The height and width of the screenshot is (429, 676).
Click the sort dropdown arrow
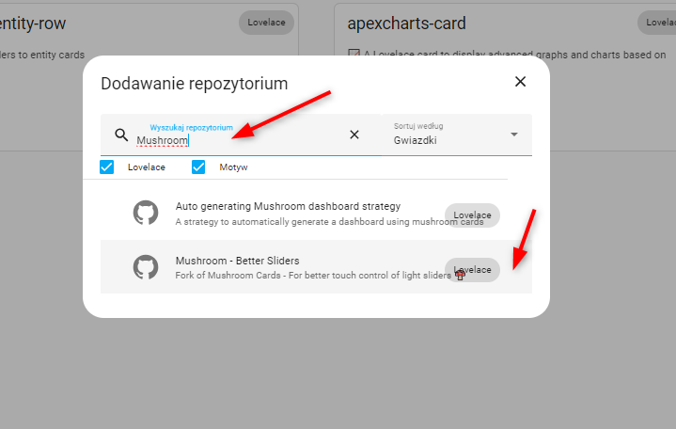coord(514,135)
